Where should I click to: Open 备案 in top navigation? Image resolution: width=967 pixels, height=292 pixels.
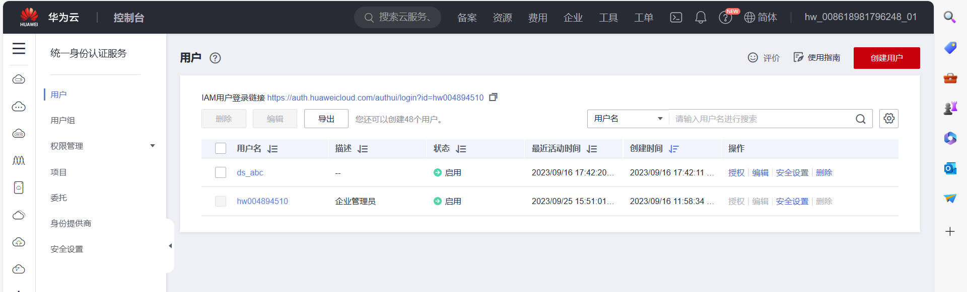[467, 18]
